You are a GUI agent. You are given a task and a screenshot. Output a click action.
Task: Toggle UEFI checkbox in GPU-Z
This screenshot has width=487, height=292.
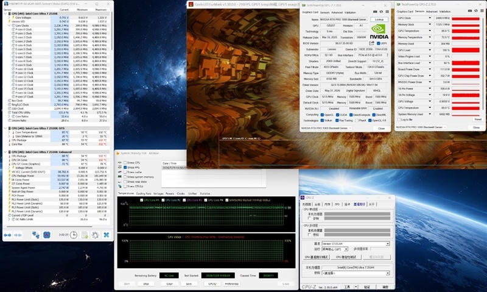tap(378, 43)
